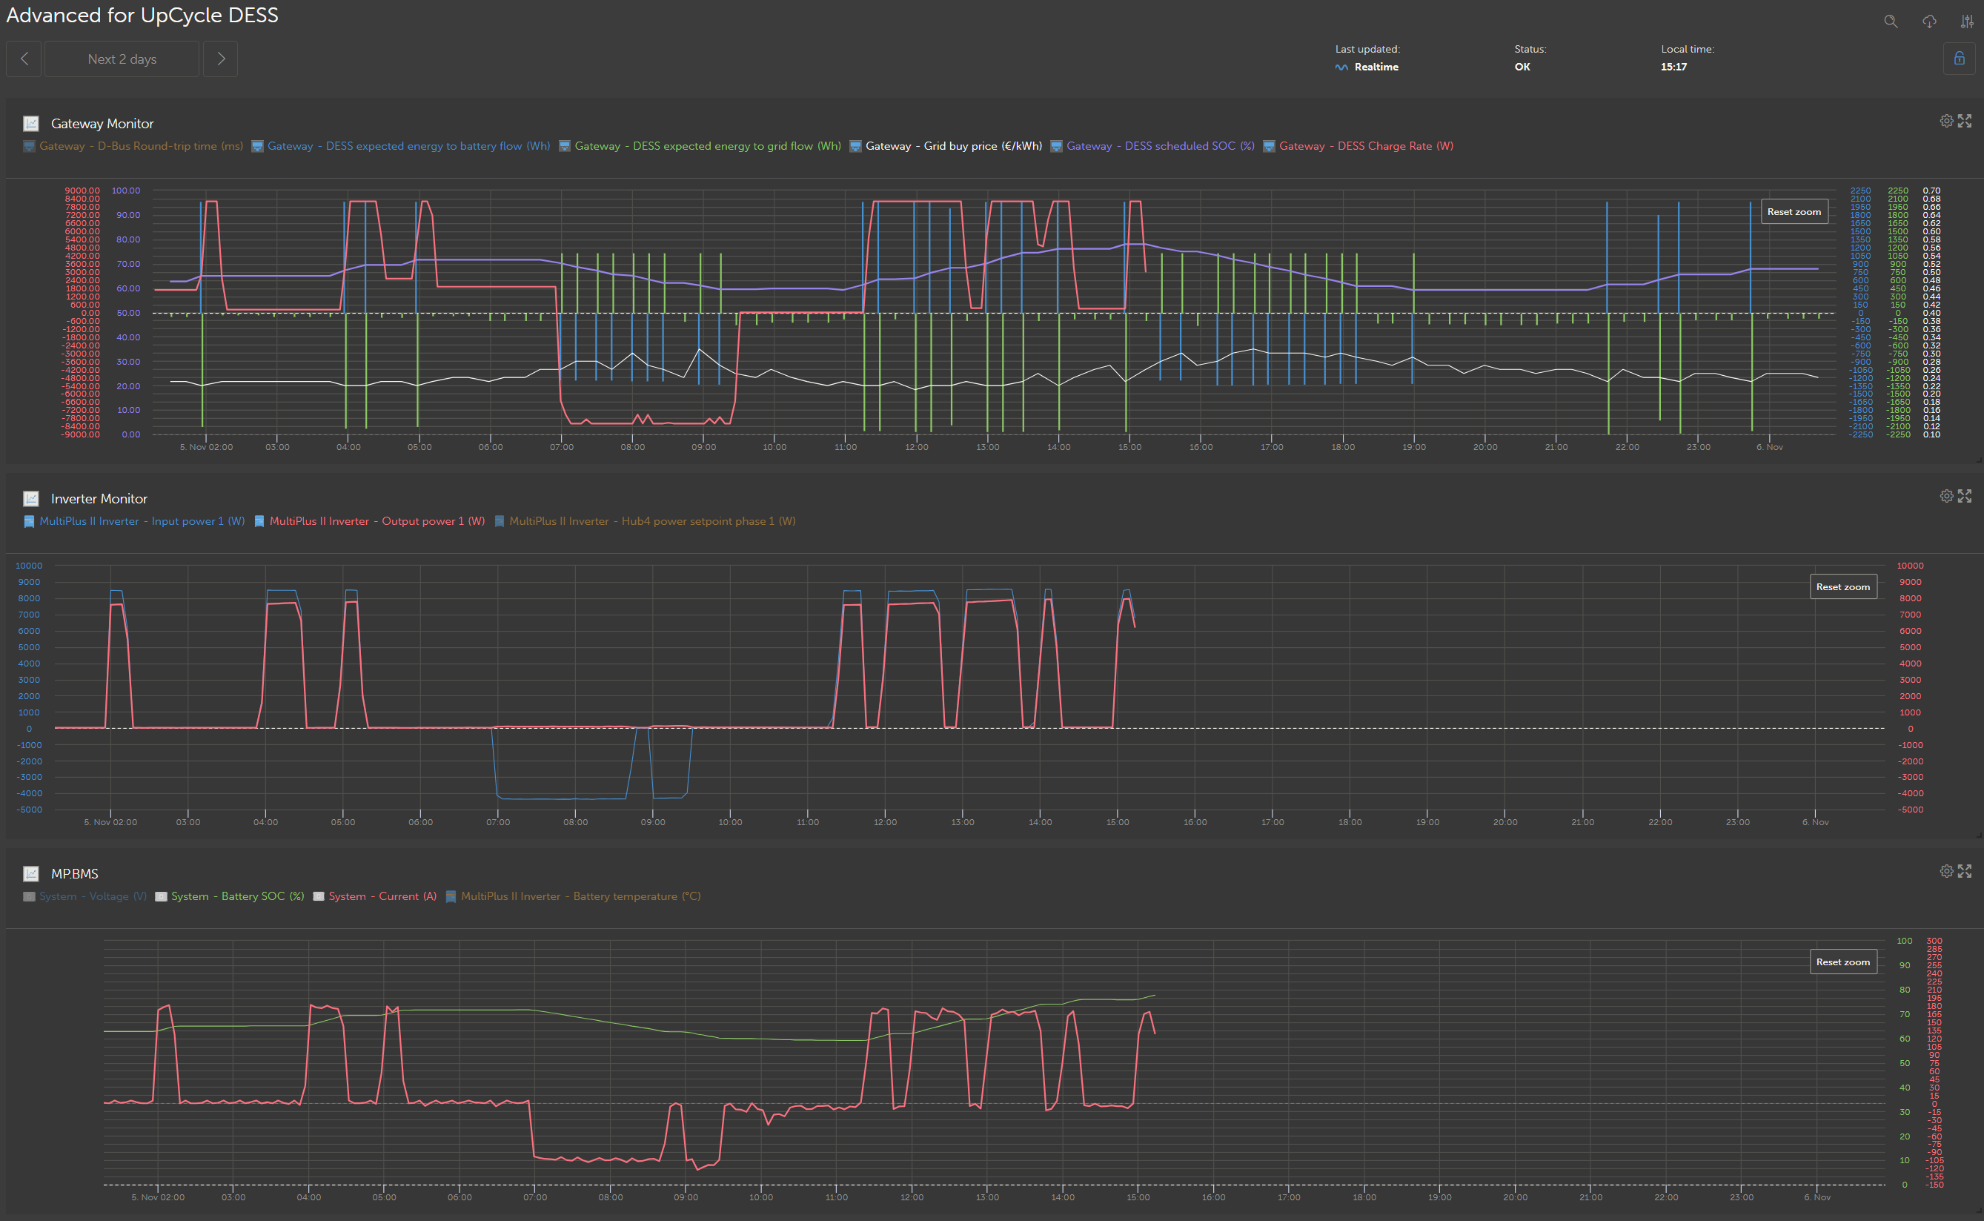1984x1221 pixels.
Task: Toggle Hub4 power setpoint phase 1 legend entry
Action: (x=651, y=521)
